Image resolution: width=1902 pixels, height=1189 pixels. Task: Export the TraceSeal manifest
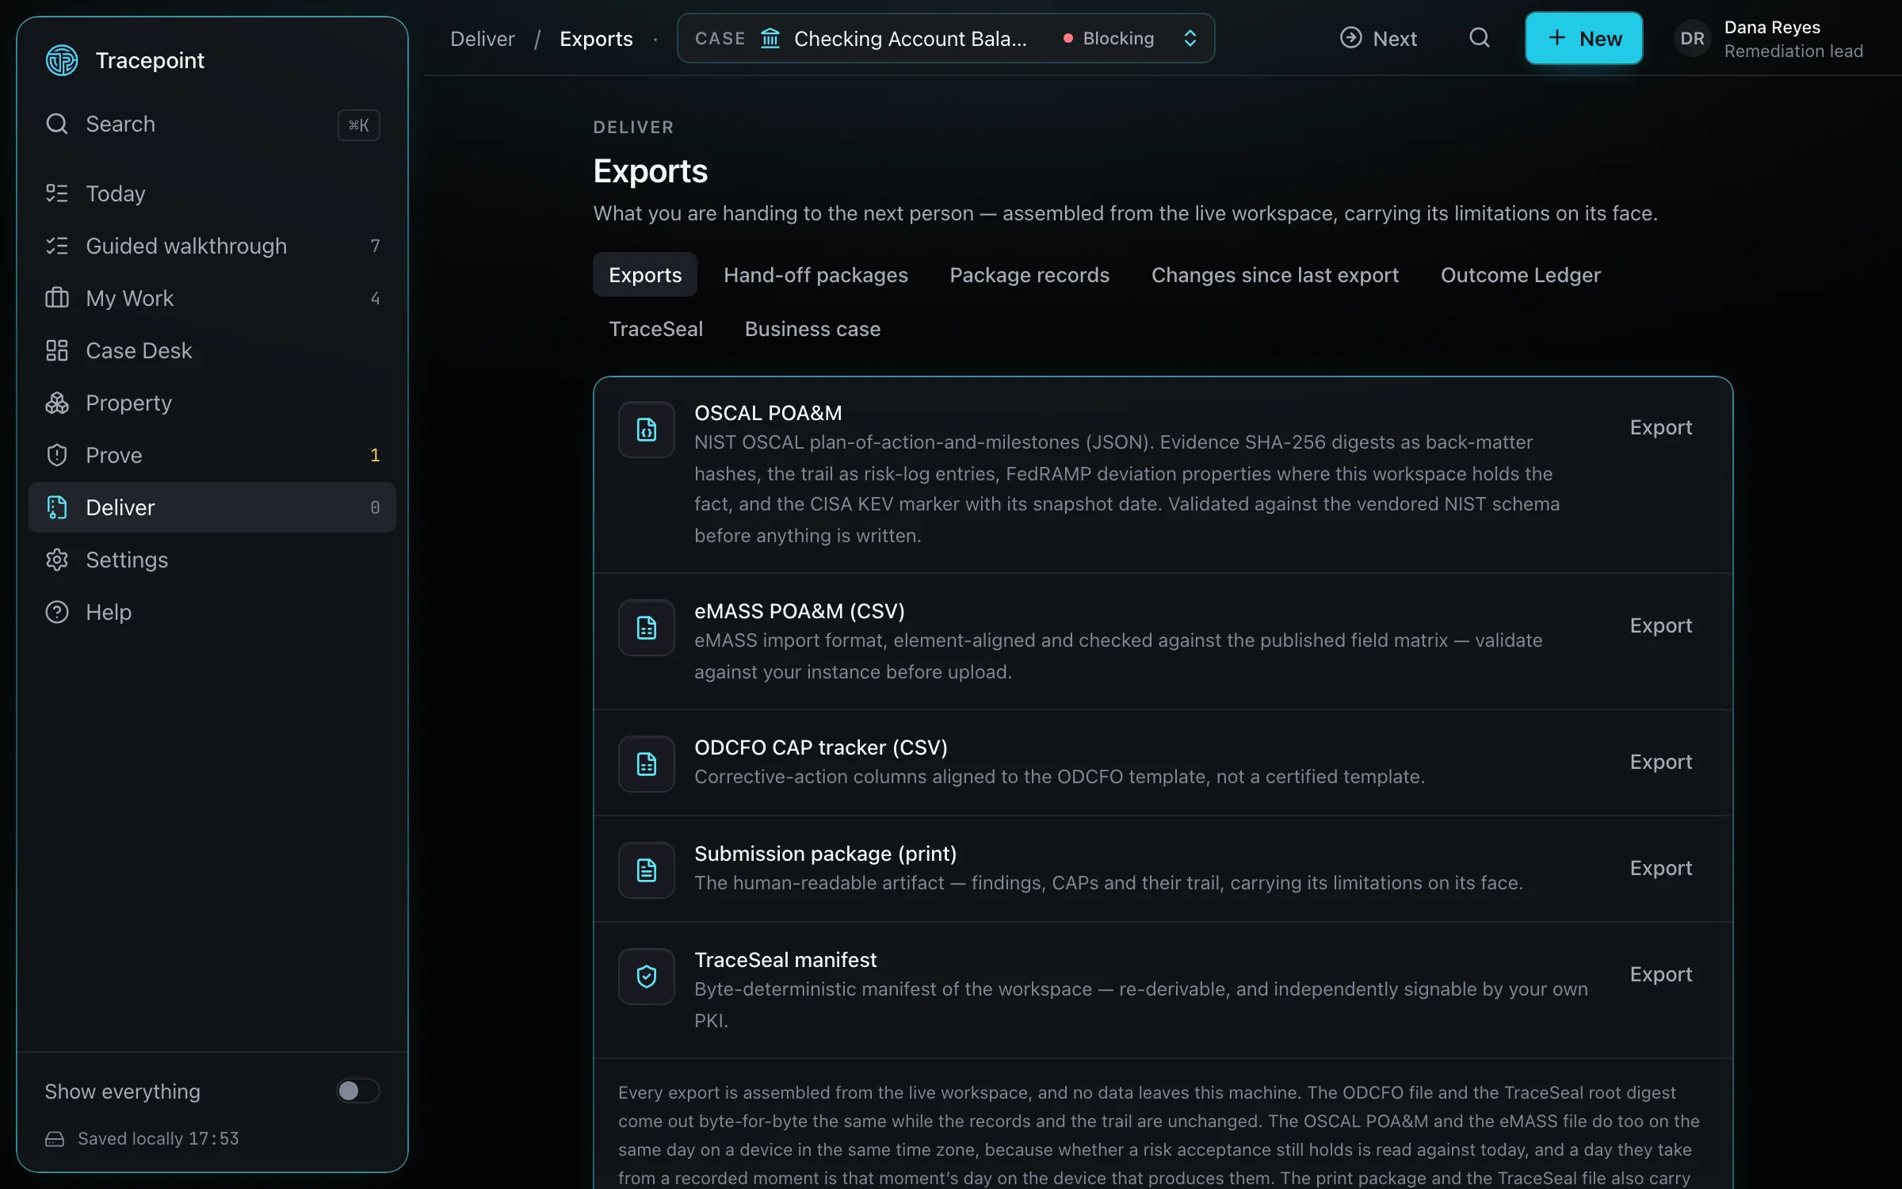[x=1660, y=974]
